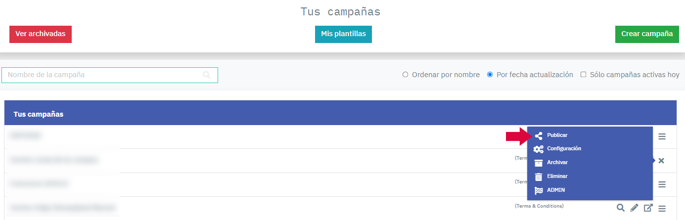Viewport: 685px width, 220px height.
Task: Select Por fecha actualización radio option
Action: (x=490, y=75)
